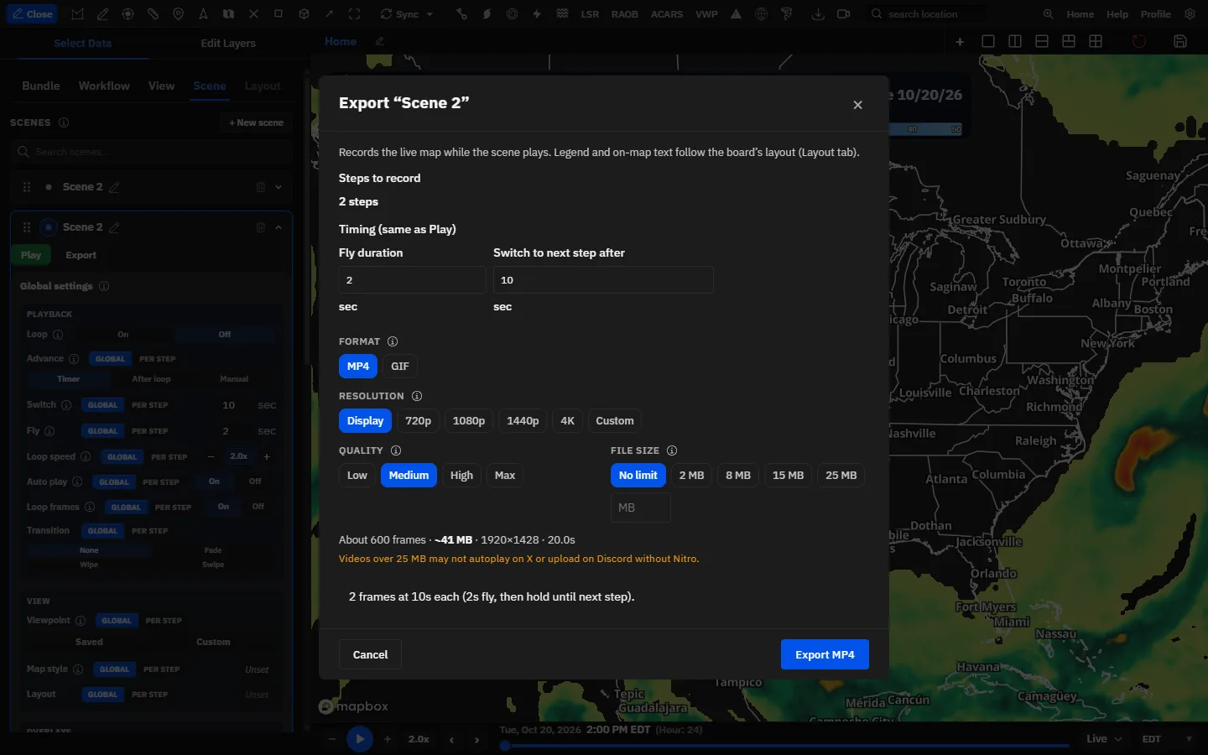Open settings gear icon at top right
Image resolution: width=1208 pixels, height=755 pixels.
[1190, 14]
